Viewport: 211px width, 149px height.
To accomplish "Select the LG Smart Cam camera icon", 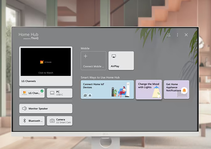I will pos(52,121).
